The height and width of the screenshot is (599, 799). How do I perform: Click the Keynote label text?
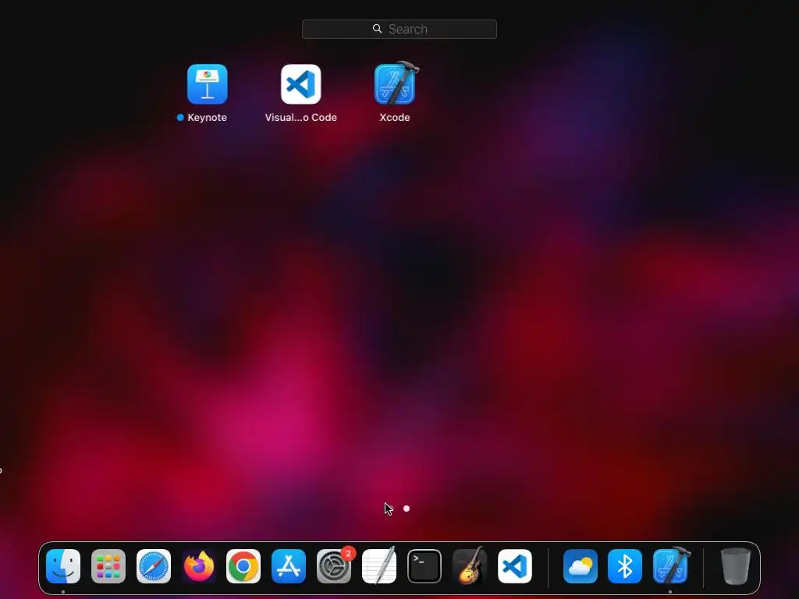(x=207, y=117)
